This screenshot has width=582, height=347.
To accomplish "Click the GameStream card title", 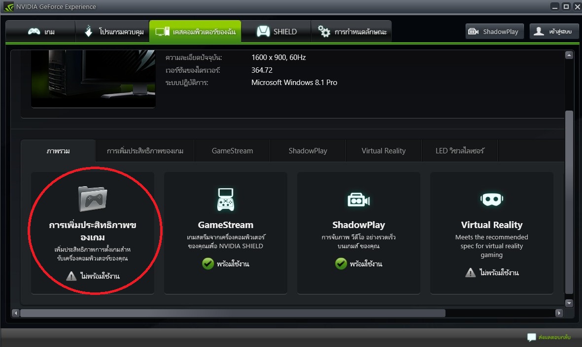I will pyautogui.click(x=226, y=225).
